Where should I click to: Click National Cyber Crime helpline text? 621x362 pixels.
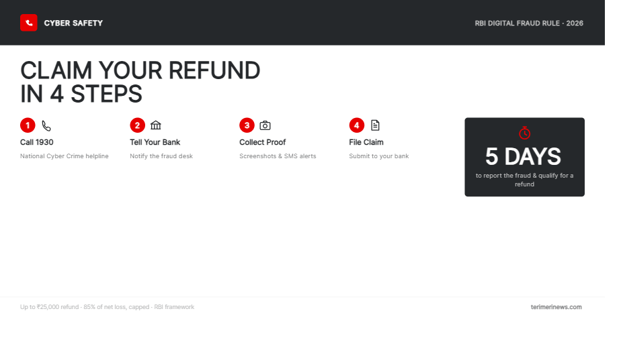[64, 156]
